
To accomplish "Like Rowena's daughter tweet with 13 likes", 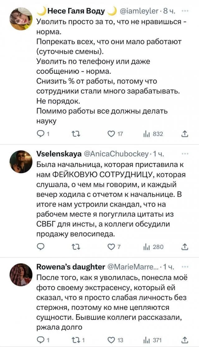I will tap(111, 340).
